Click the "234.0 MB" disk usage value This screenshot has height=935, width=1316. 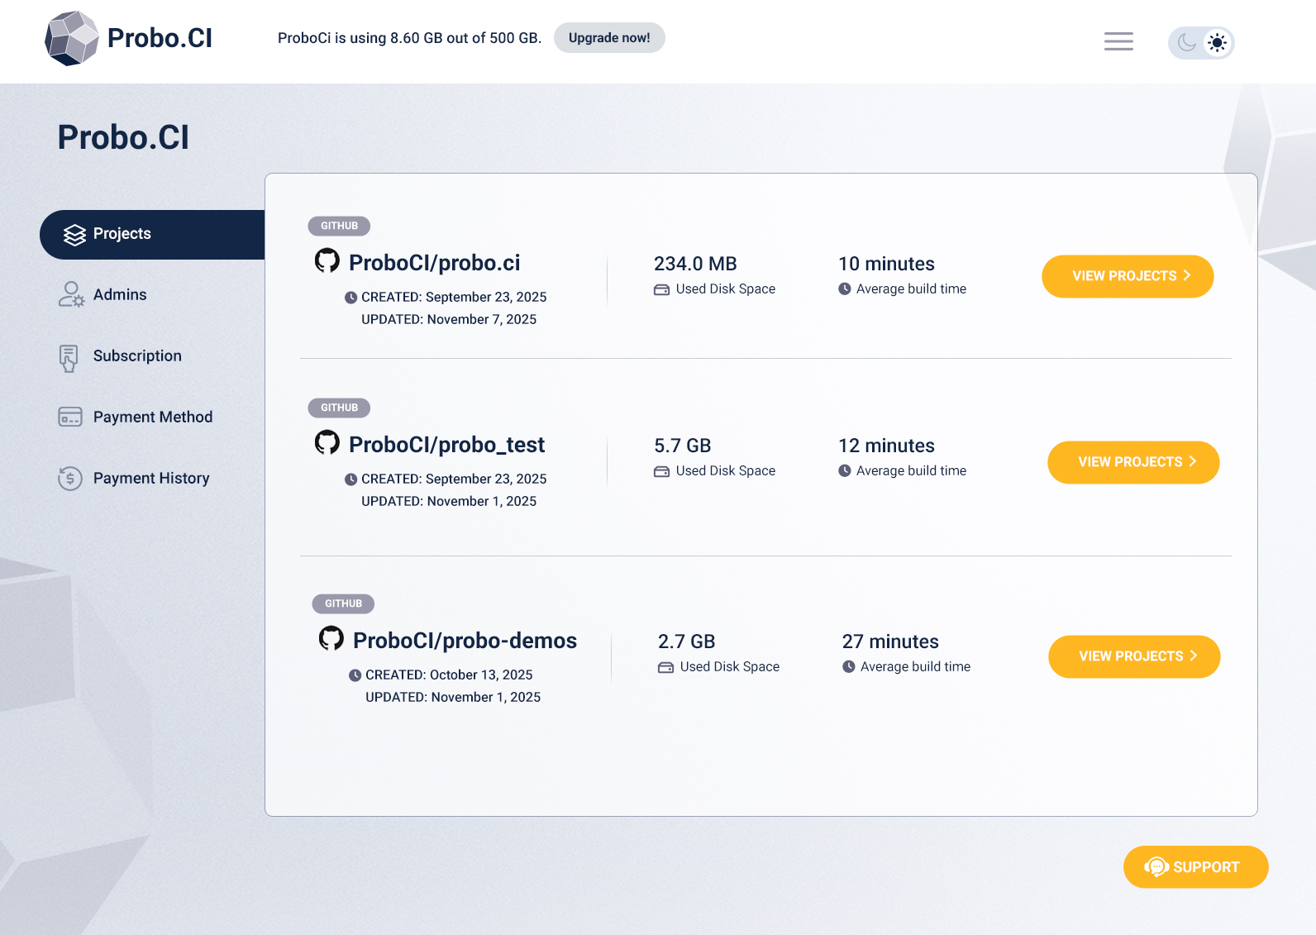click(695, 264)
